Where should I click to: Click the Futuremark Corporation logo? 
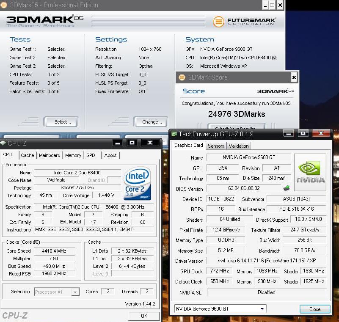point(244,22)
